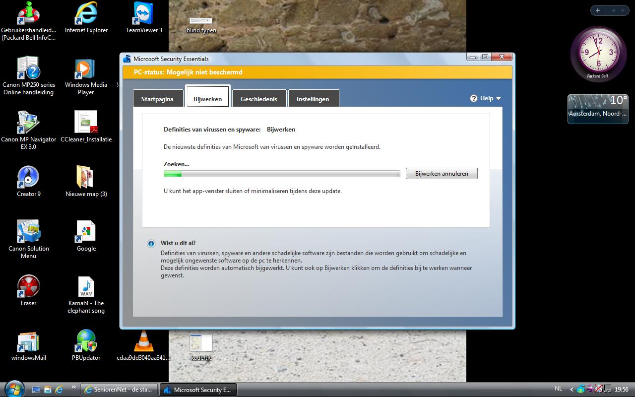The height and width of the screenshot is (397, 635).
Task: Select the 'Nieuwe map (3)' folder
Action: tap(86, 181)
